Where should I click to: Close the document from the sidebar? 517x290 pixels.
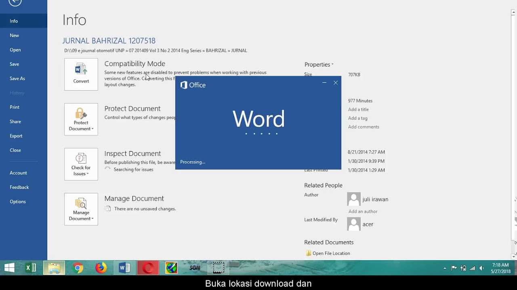(x=23, y=150)
